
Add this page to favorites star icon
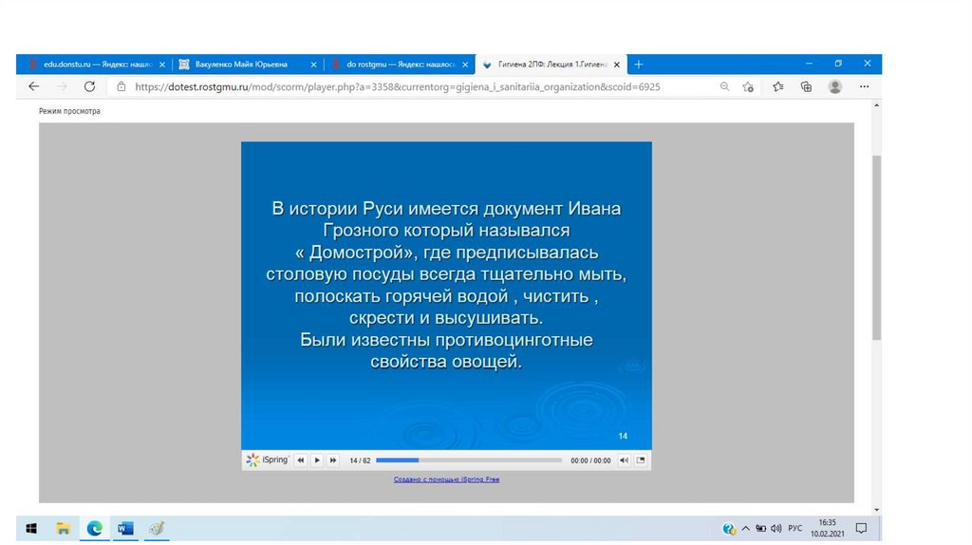[x=748, y=86]
